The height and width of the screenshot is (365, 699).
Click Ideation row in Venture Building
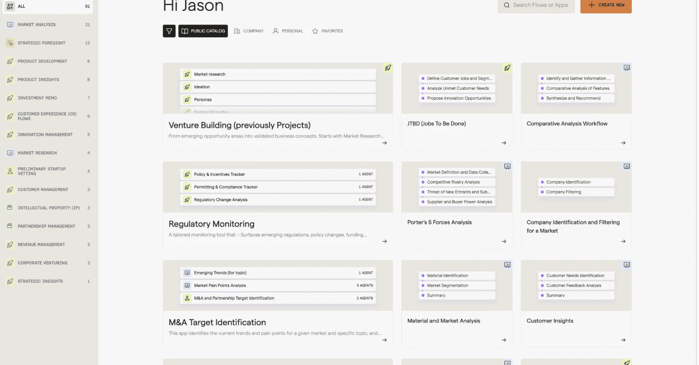pyautogui.click(x=278, y=87)
